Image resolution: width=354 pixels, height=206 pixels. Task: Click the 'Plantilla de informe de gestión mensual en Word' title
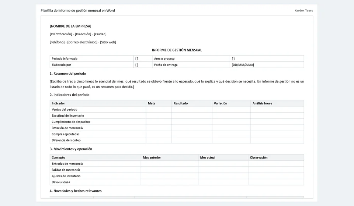pyautogui.click(x=78, y=11)
